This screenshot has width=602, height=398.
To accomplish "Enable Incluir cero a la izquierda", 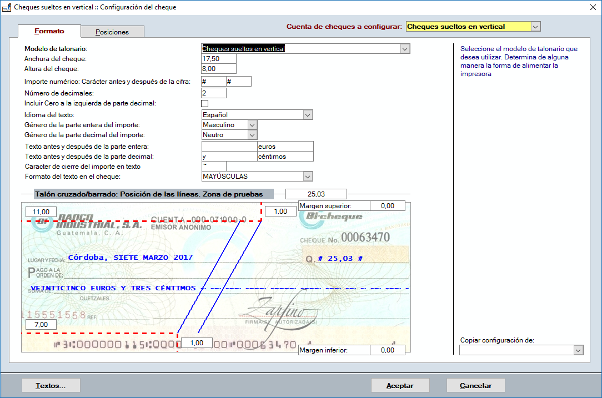I will 205,103.
